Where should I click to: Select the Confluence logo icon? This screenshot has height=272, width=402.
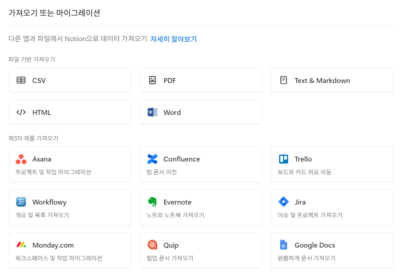click(x=152, y=159)
